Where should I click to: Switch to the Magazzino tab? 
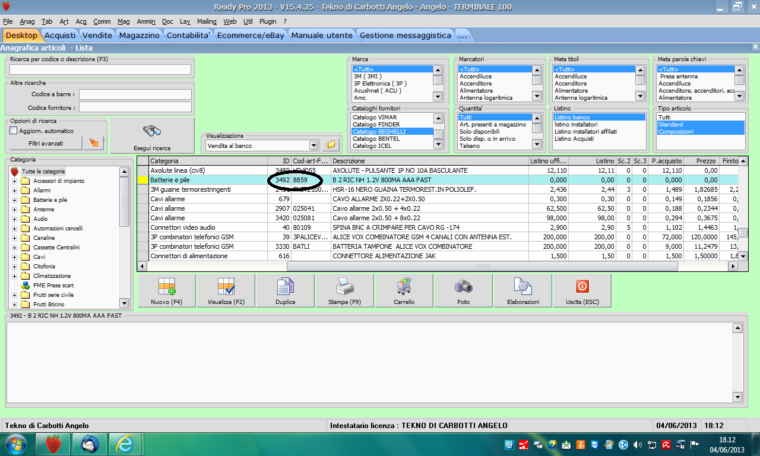click(139, 35)
